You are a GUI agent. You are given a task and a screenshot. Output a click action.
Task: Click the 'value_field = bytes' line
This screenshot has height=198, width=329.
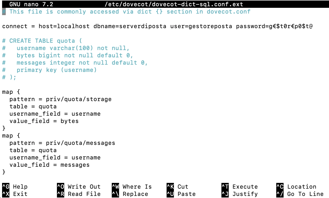pyautogui.click(x=44, y=121)
